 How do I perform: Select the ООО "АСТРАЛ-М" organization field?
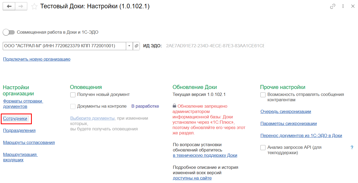(x=64, y=46)
